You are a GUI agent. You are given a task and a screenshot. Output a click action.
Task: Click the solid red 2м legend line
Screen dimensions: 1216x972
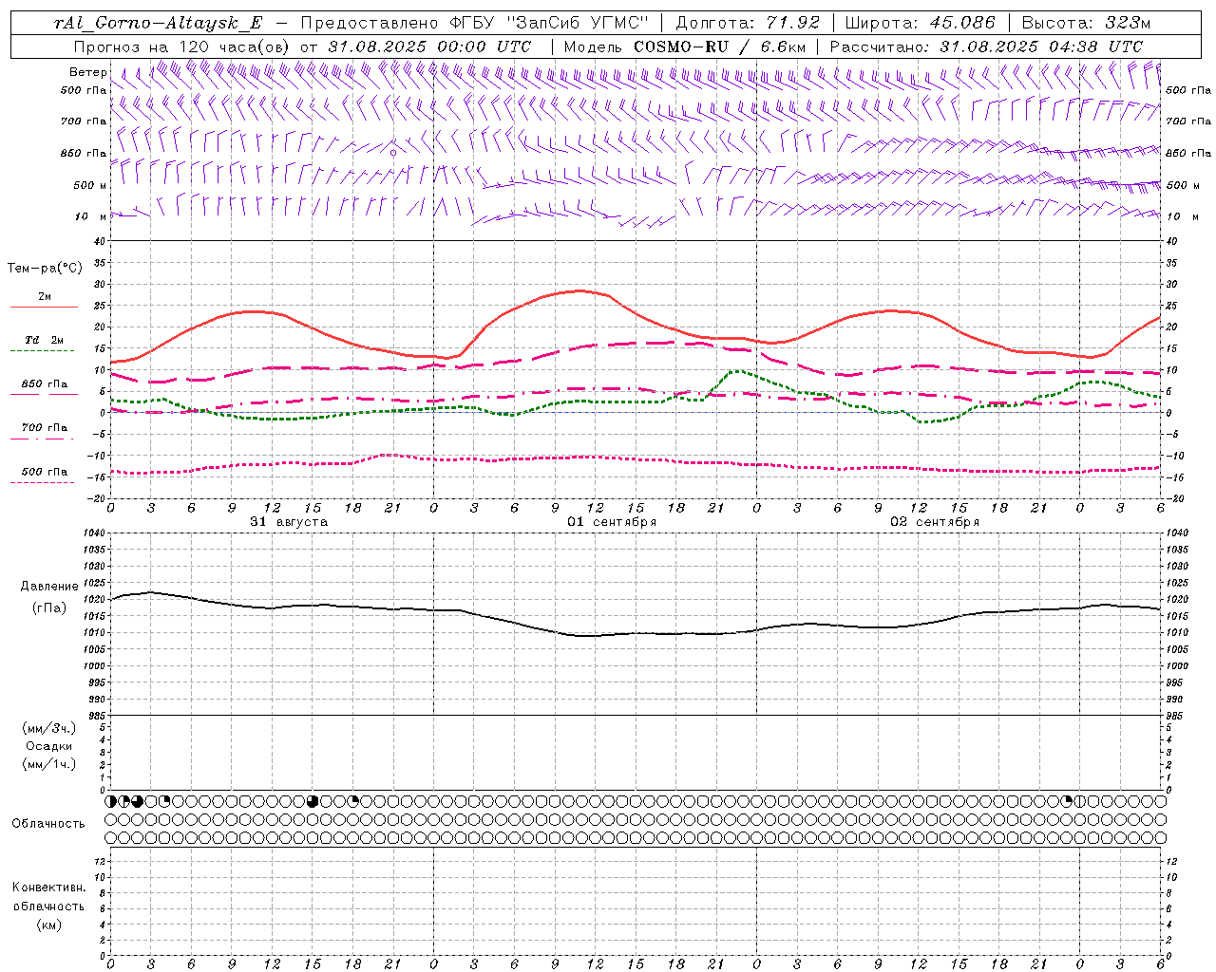44,308
